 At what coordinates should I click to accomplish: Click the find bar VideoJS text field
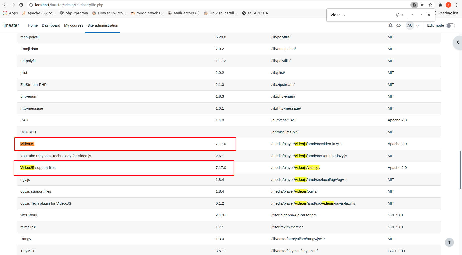click(x=360, y=15)
